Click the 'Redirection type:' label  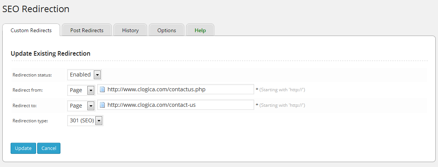click(30, 121)
